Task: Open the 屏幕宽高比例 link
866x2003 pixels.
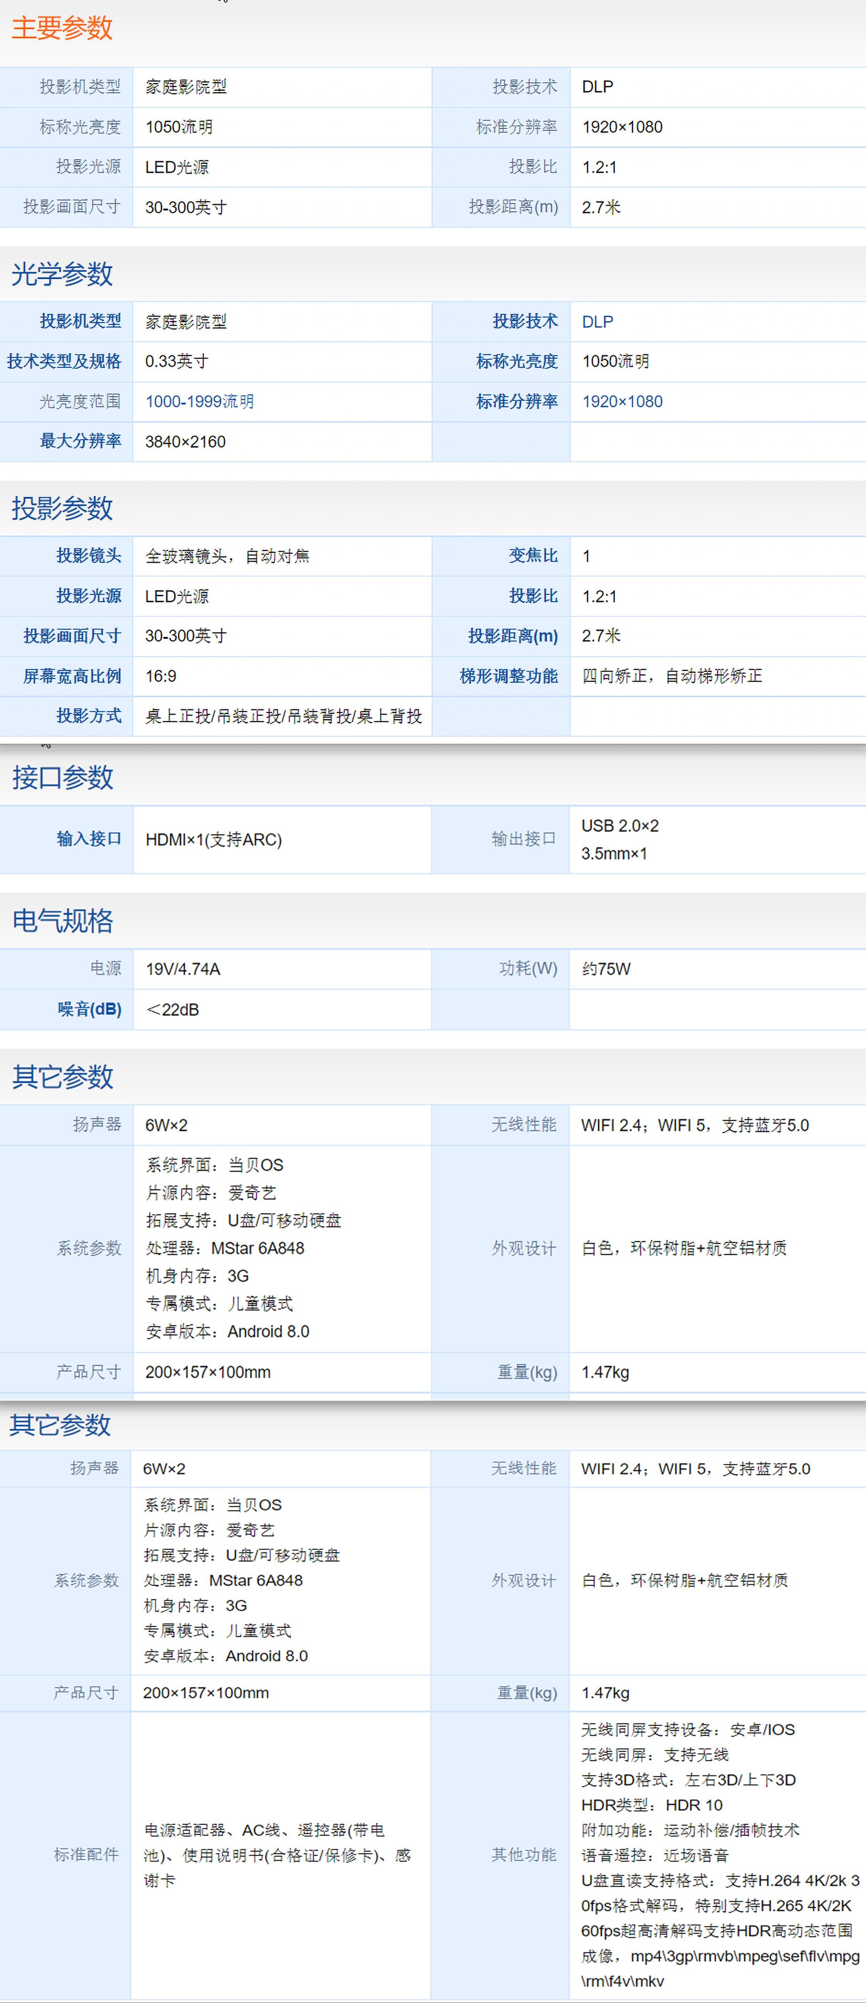Action: pyautogui.click(x=72, y=676)
